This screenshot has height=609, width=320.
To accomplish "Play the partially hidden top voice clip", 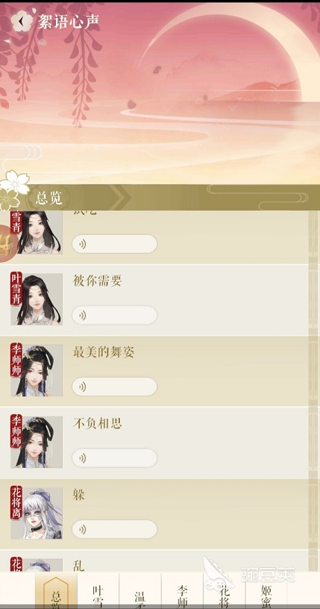I will click(115, 244).
